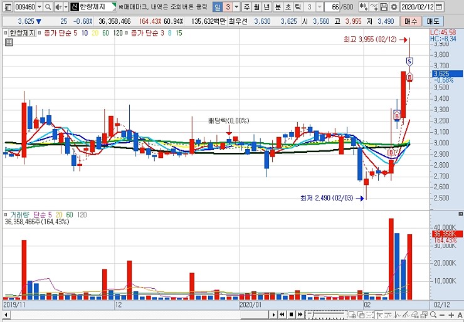
Task: Click the wavy trend line icon in bottom toolbar
Action: [388, 314]
